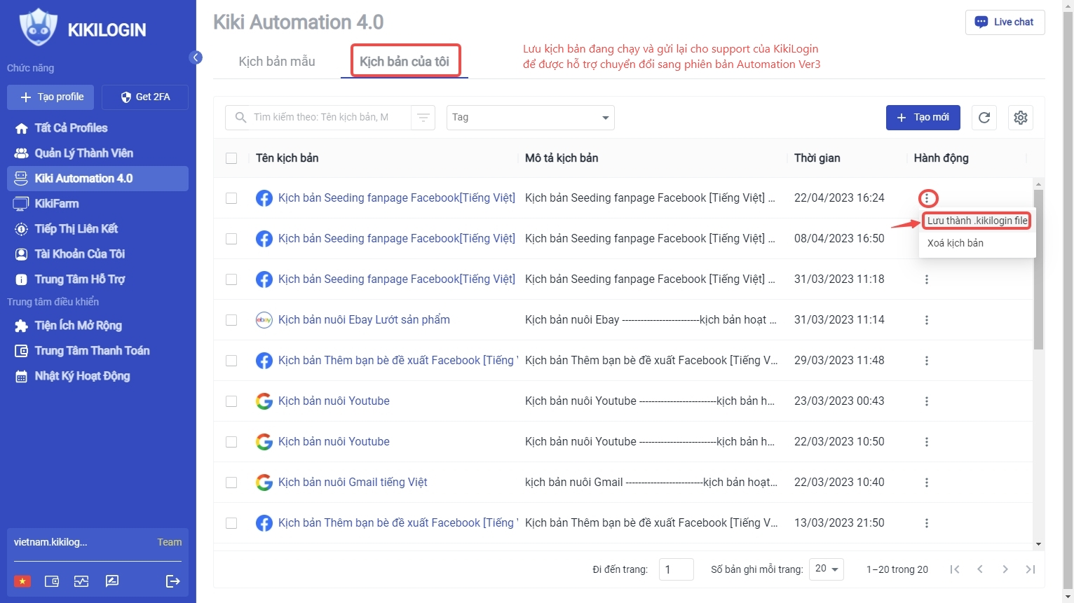Viewport: 1074px width, 603px height.
Task: Toggle the select-all checkbox in the table header
Action: [x=231, y=158]
